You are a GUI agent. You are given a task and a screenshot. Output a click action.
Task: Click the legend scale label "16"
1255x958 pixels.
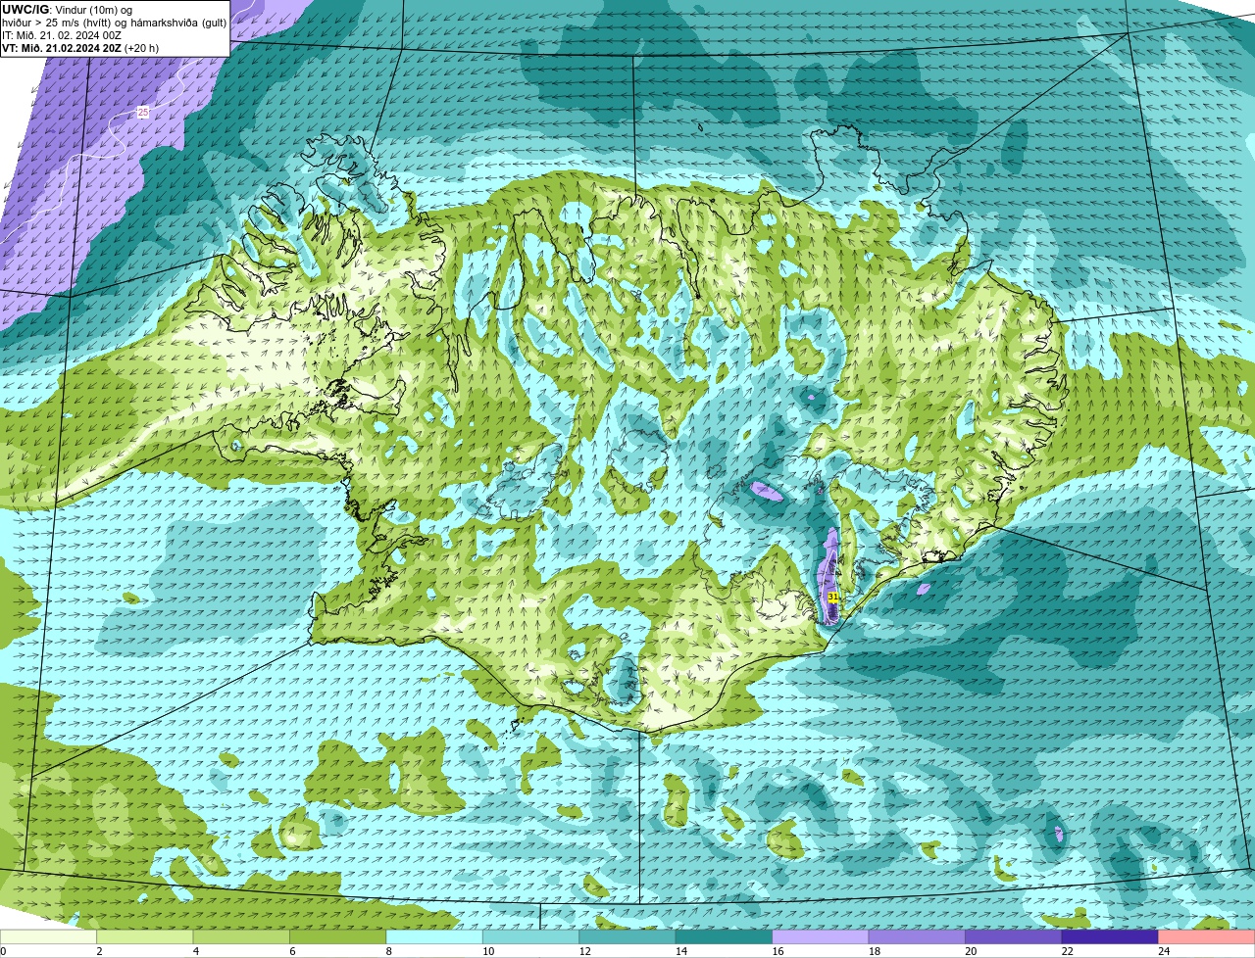click(x=778, y=951)
